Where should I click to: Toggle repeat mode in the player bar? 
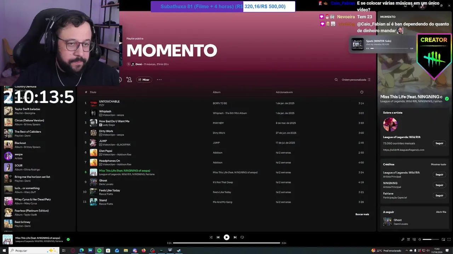point(242,237)
